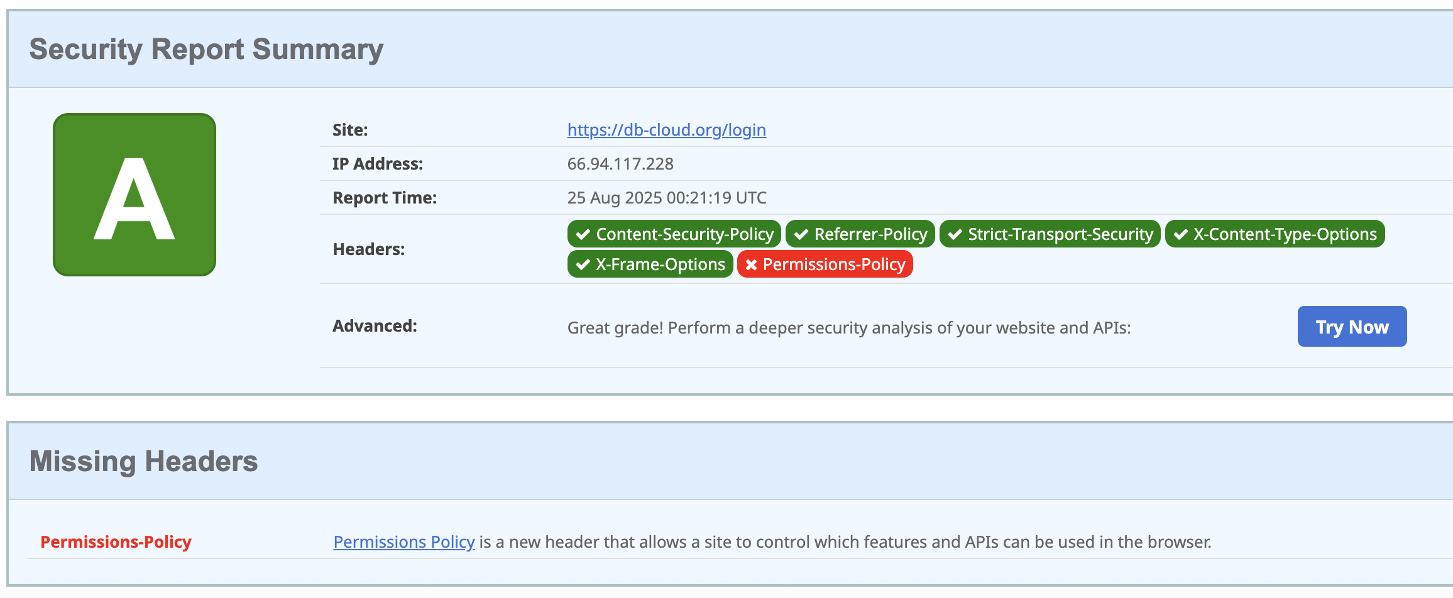Click the Missing Headers heading

pyautogui.click(x=143, y=462)
